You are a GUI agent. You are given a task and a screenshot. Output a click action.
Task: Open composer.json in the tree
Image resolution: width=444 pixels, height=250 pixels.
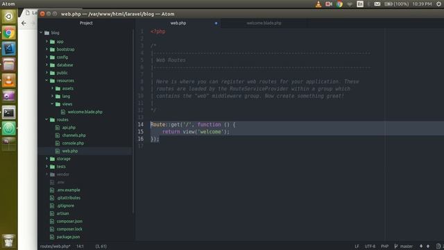(69, 221)
